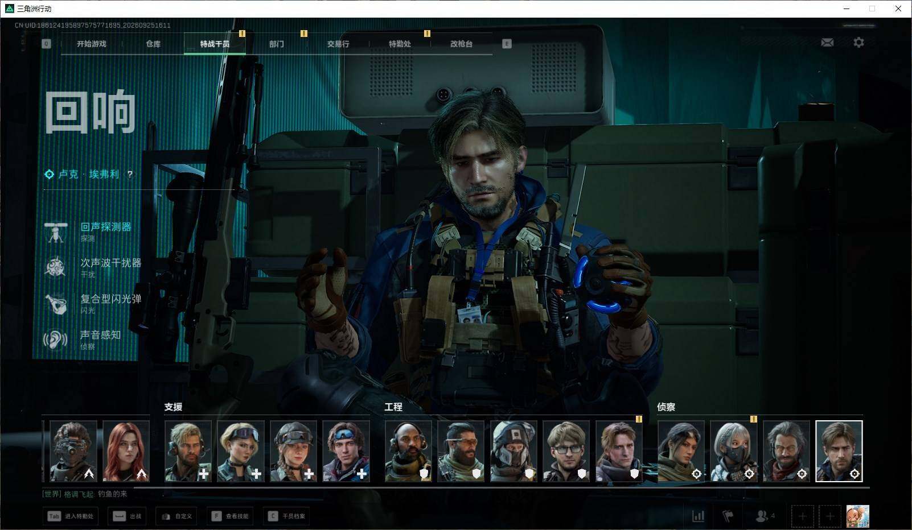Minimize the 三角洲行动 window
The image size is (912, 530).
(846, 9)
